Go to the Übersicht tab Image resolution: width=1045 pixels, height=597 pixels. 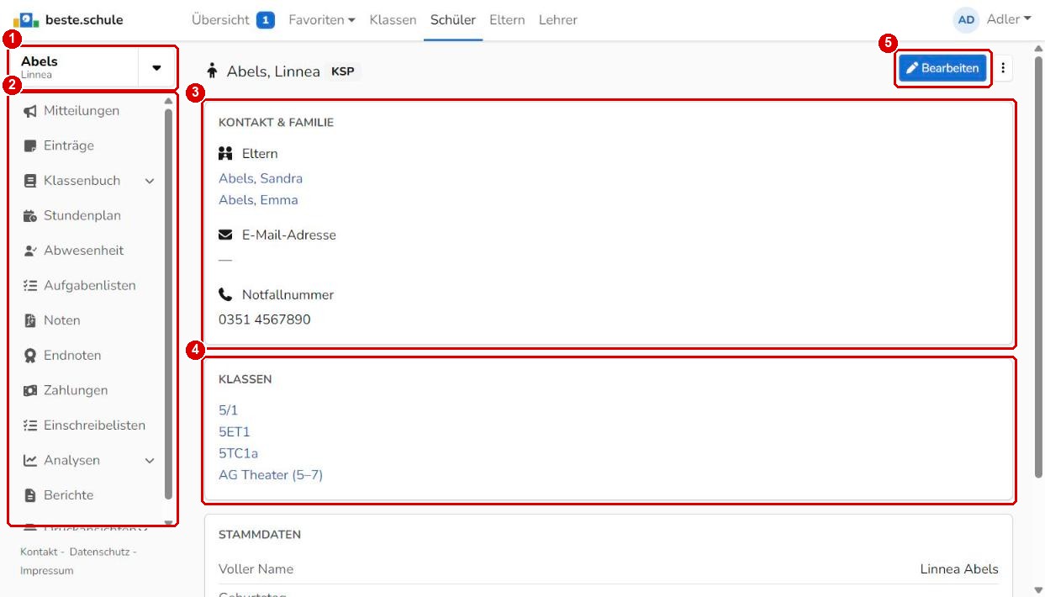(x=221, y=20)
